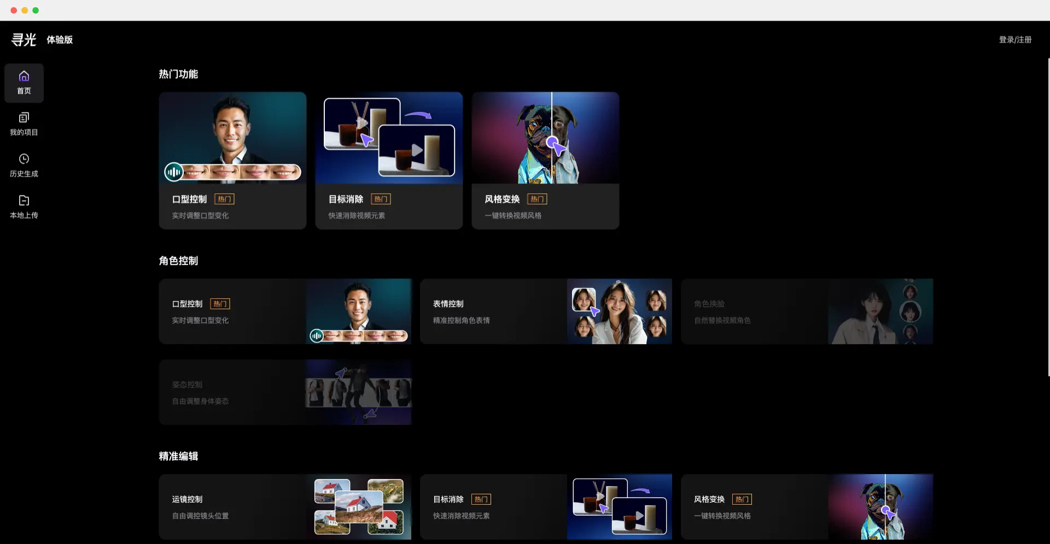Click audio waveform icon on 口型控制 hot card
Screen dimensions: 1050x544
(x=174, y=172)
